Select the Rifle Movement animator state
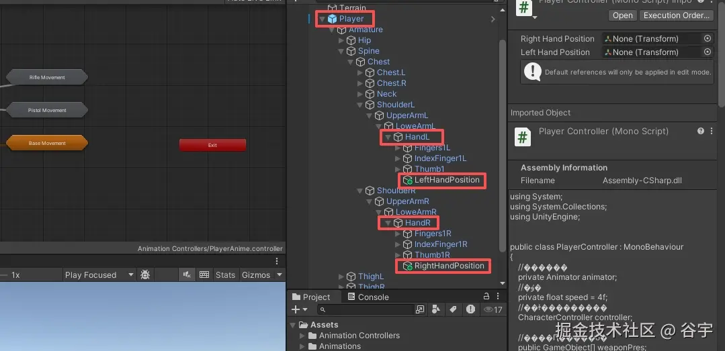The height and width of the screenshot is (351, 725). click(47, 77)
